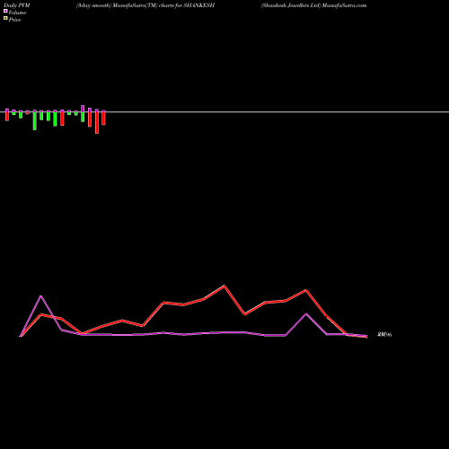Screen dimensions: 449x449
Task: Click the Shankesh Jewellers Ltd MunafaSutra.com caption
Action: tap(313, 5)
